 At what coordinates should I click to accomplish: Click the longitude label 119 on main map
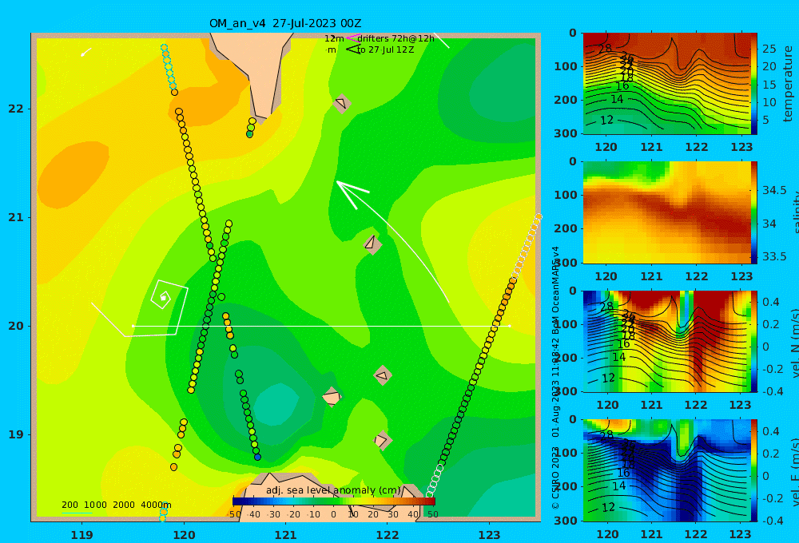(x=81, y=535)
